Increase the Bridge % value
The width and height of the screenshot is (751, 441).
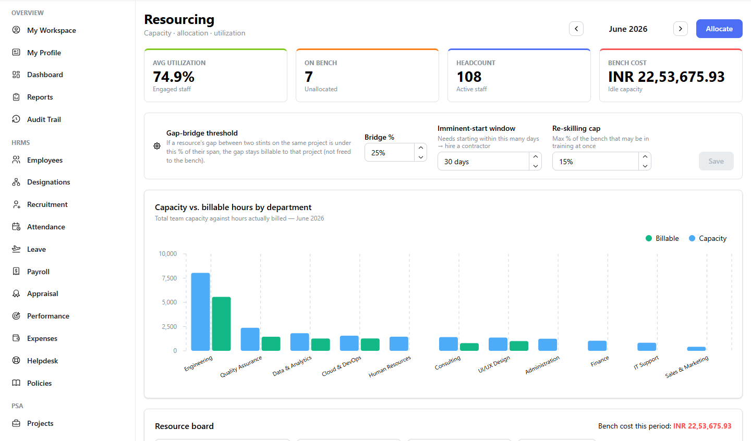pos(421,148)
